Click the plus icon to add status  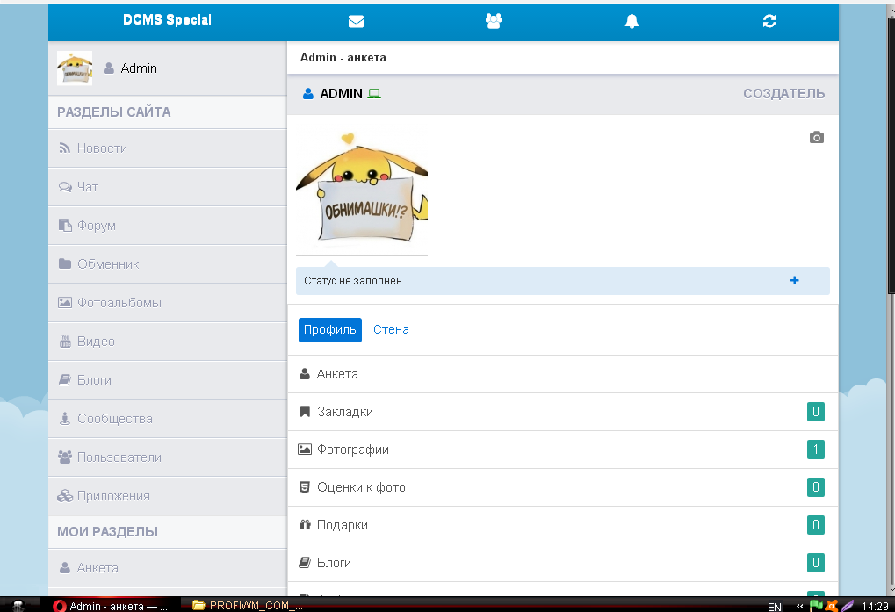click(795, 281)
